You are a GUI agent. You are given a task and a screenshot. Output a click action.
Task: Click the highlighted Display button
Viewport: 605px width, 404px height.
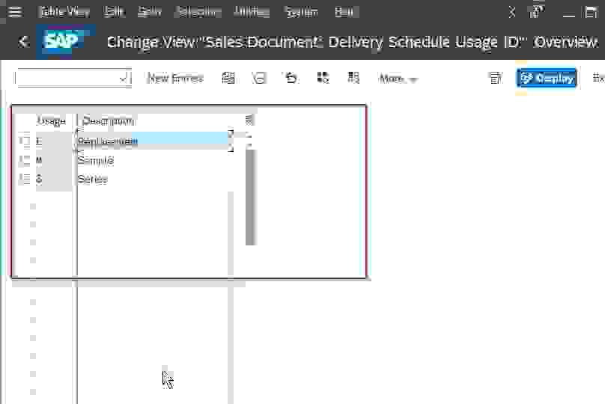coord(547,79)
